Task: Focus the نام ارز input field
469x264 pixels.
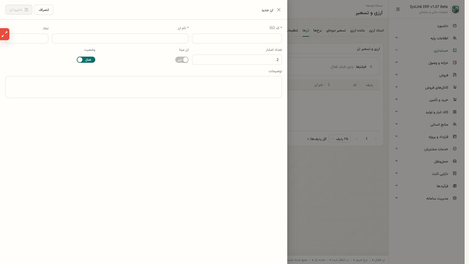Action: pyautogui.click(x=120, y=38)
